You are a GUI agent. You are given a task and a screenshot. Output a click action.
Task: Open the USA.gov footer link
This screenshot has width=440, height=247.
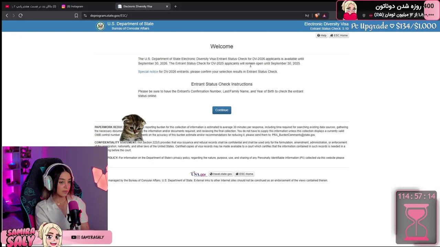tap(198, 174)
